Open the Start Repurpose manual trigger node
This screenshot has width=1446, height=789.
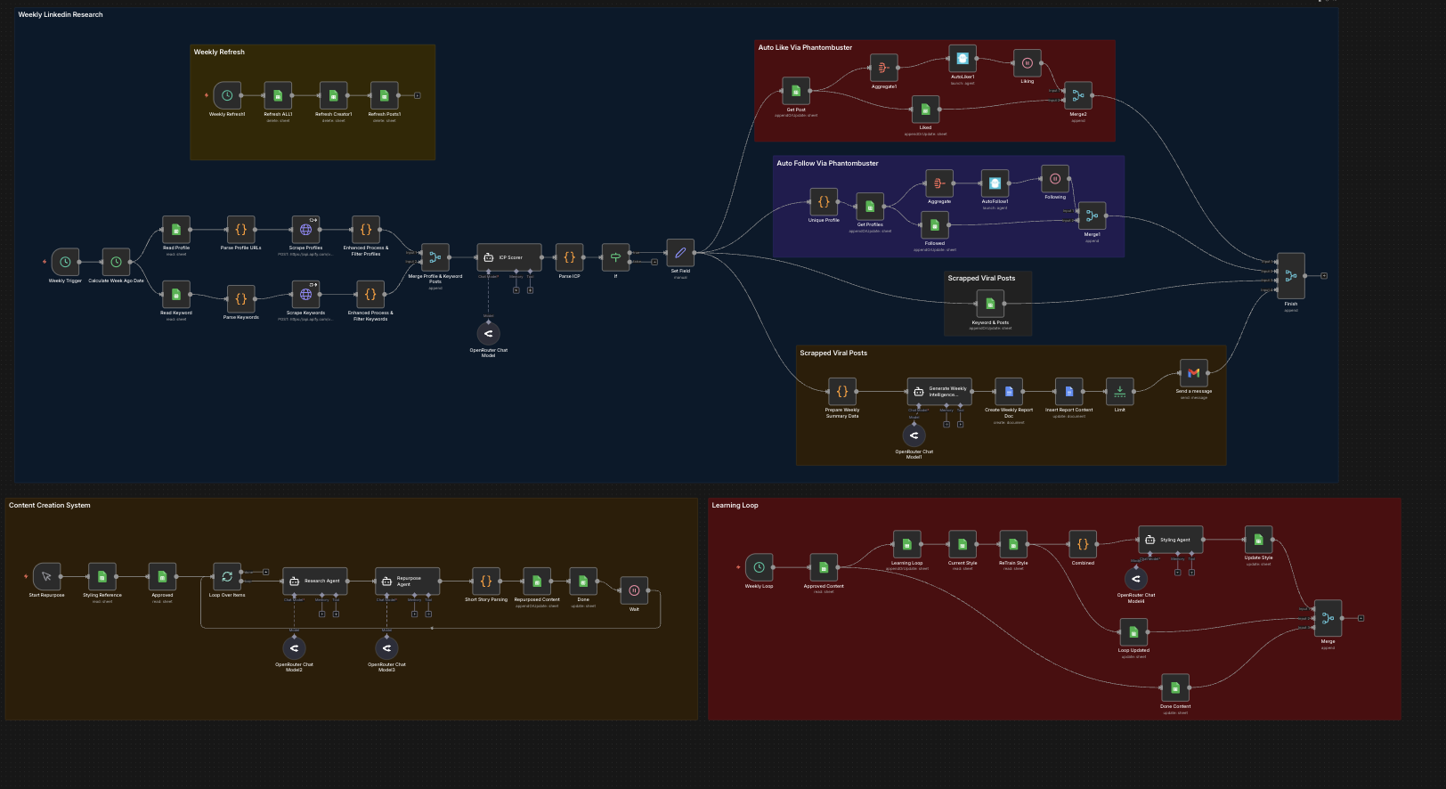click(x=46, y=577)
